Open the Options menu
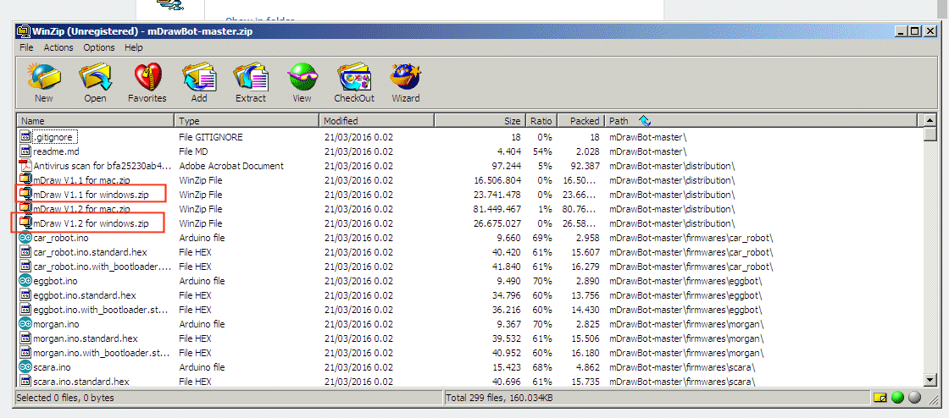The width and height of the screenshot is (949, 418). point(99,47)
